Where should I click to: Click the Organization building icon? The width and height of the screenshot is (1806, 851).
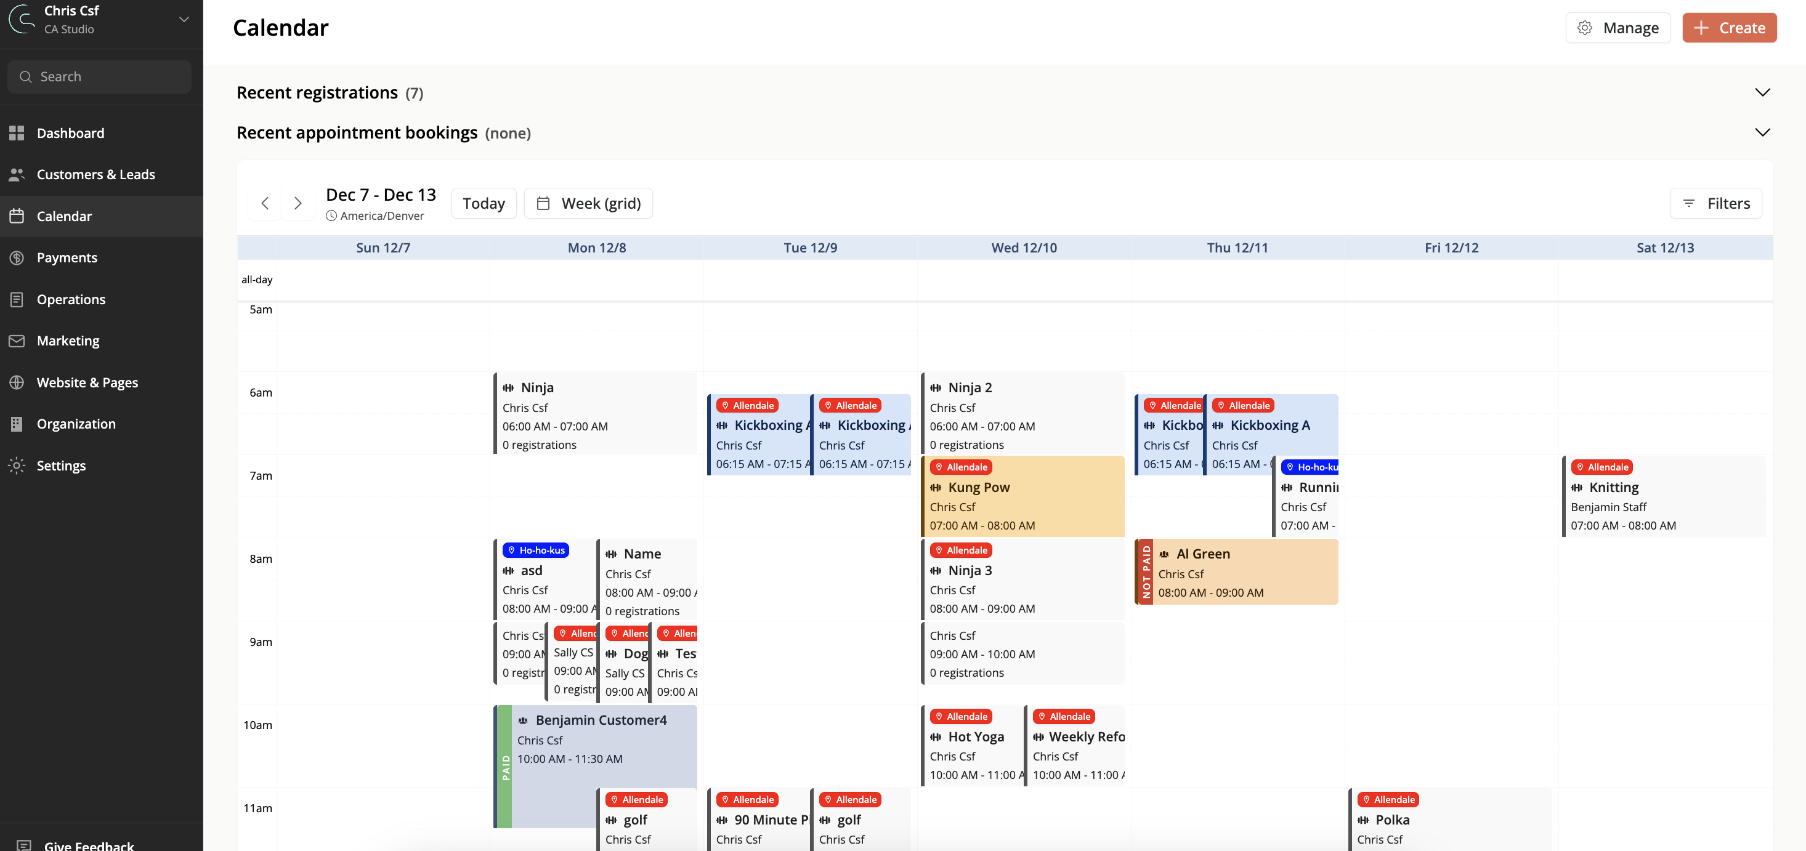(x=17, y=424)
